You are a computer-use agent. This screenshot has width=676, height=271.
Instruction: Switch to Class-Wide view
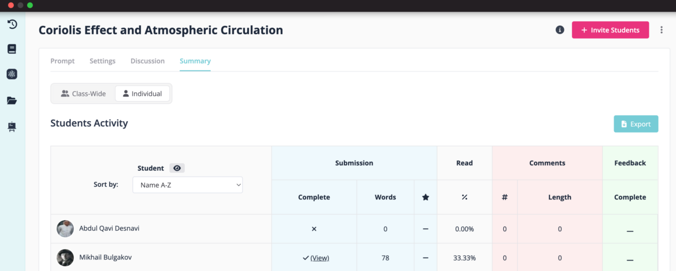pos(83,93)
